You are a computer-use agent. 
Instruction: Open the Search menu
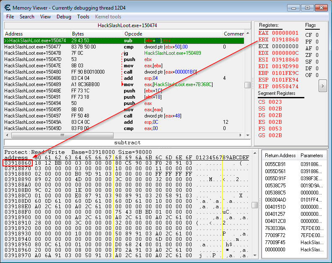click(27, 17)
